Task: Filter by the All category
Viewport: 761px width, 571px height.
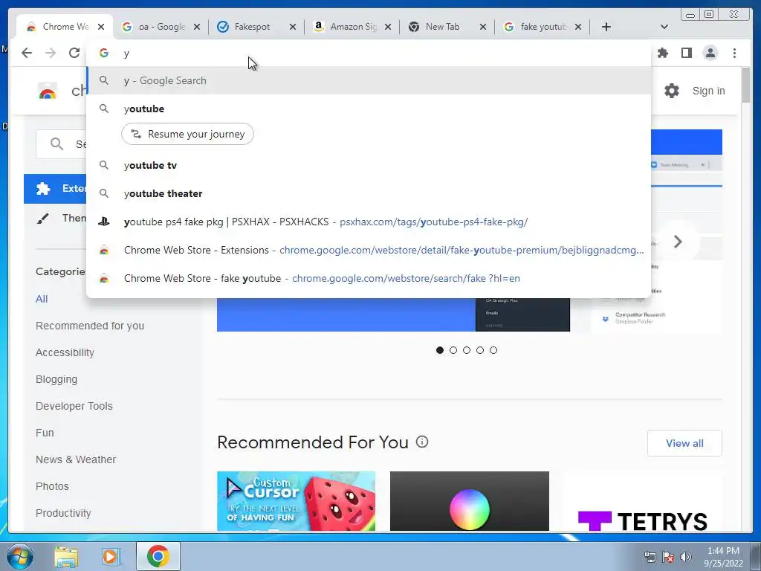Action: coord(42,299)
